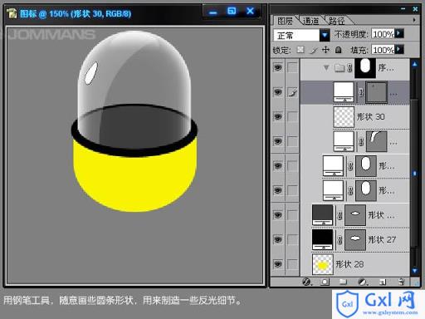Select the yellow 形状 28 layer thumbnail

tap(322, 264)
